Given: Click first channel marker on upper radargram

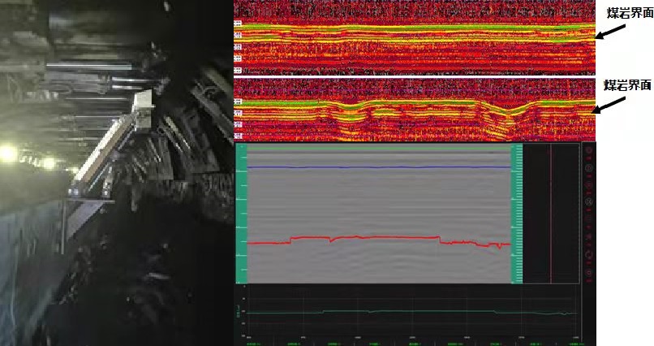Looking at the screenshot, I should point(238,24).
